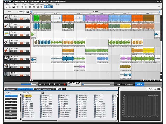Arm REC on Synth track 6

(21, 59)
